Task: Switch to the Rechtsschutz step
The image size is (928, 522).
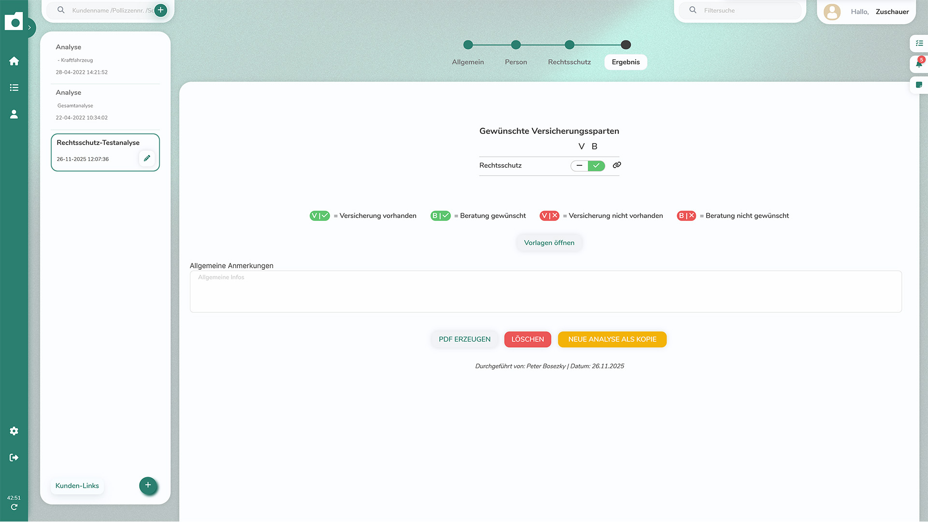Action: (x=569, y=62)
